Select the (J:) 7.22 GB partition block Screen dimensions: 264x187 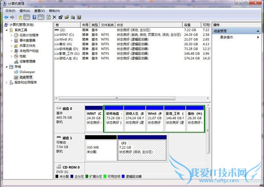pos(142,148)
